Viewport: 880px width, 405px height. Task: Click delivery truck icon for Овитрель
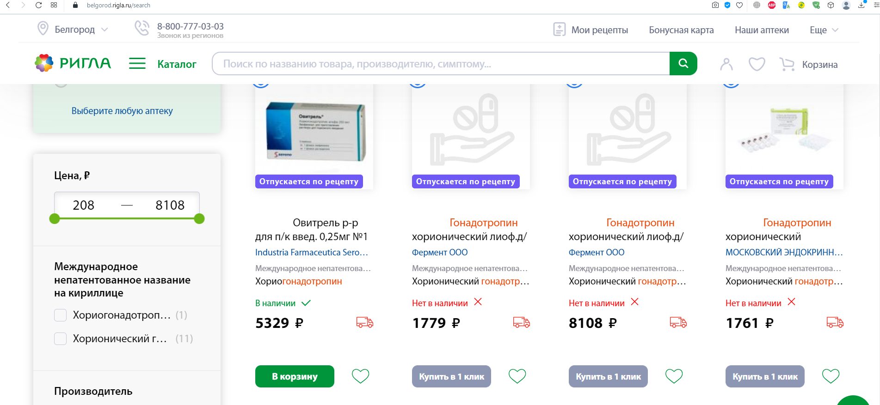point(364,322)
